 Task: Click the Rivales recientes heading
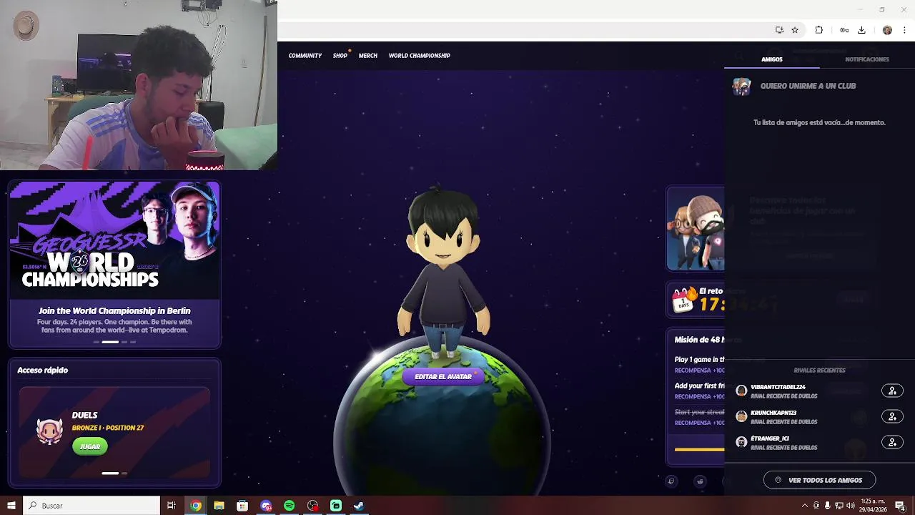pos(819,371)
